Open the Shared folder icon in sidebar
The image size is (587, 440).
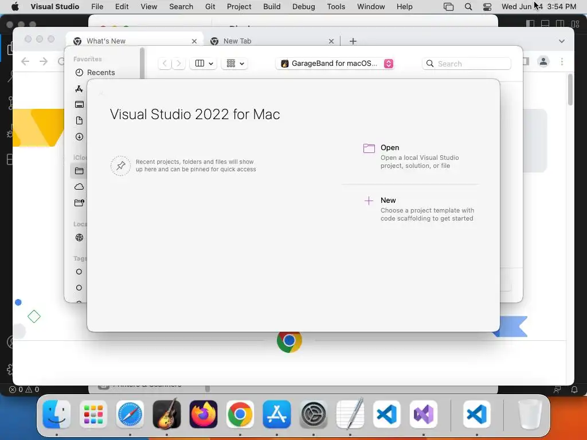click(x=79, y=203)
